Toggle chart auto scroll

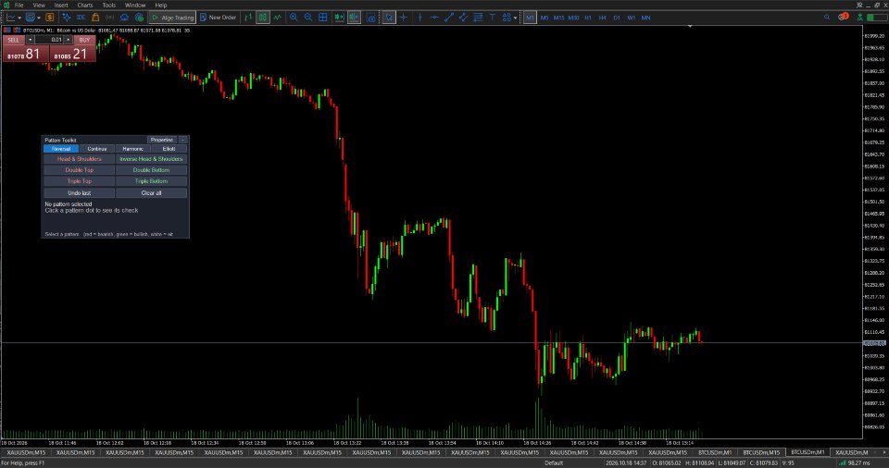tap(339, 18)
